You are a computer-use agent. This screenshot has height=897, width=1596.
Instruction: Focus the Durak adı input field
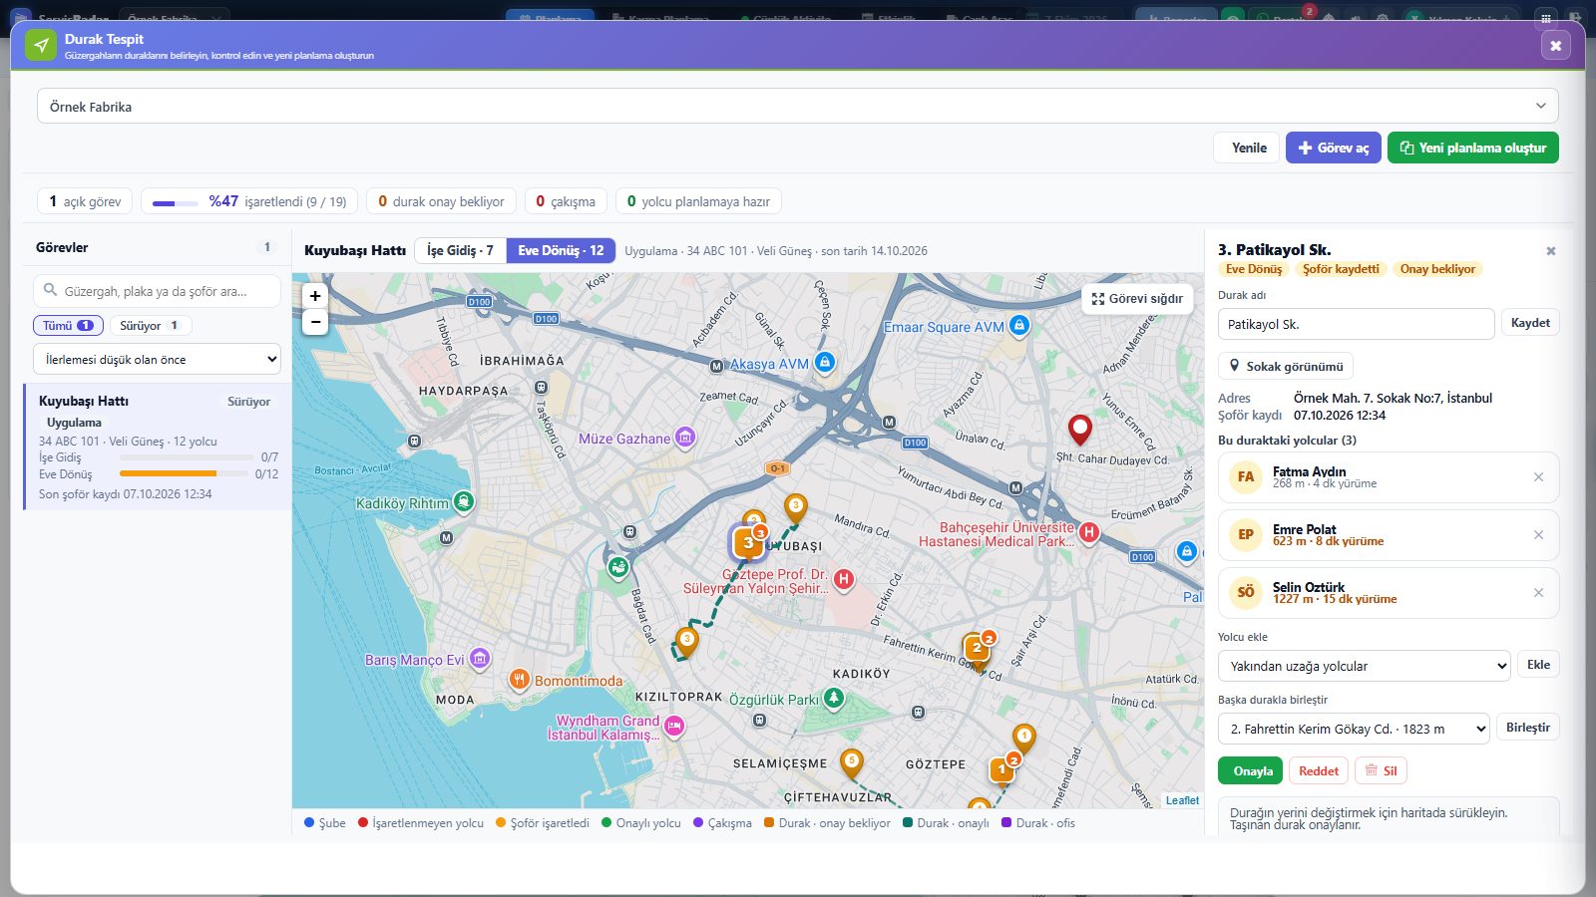click(1356, 324)
